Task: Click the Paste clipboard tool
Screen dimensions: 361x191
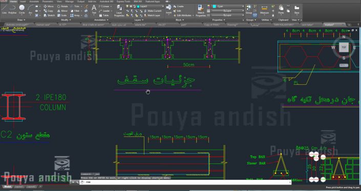Action: pos(281,10)
